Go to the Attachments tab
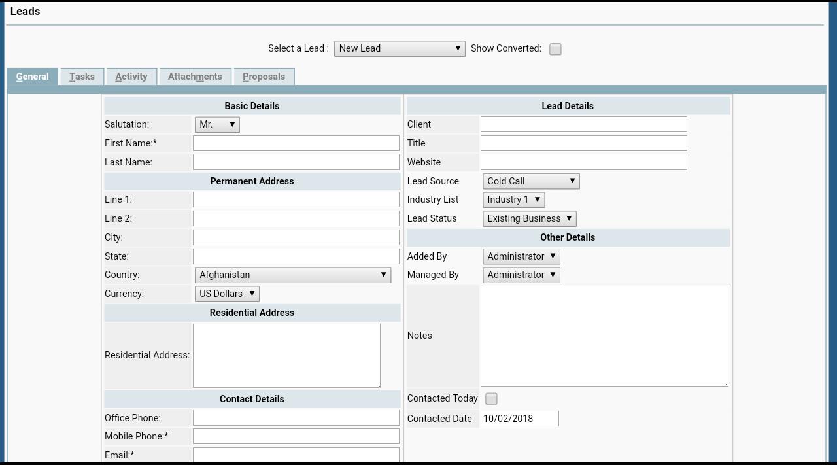 195,77
